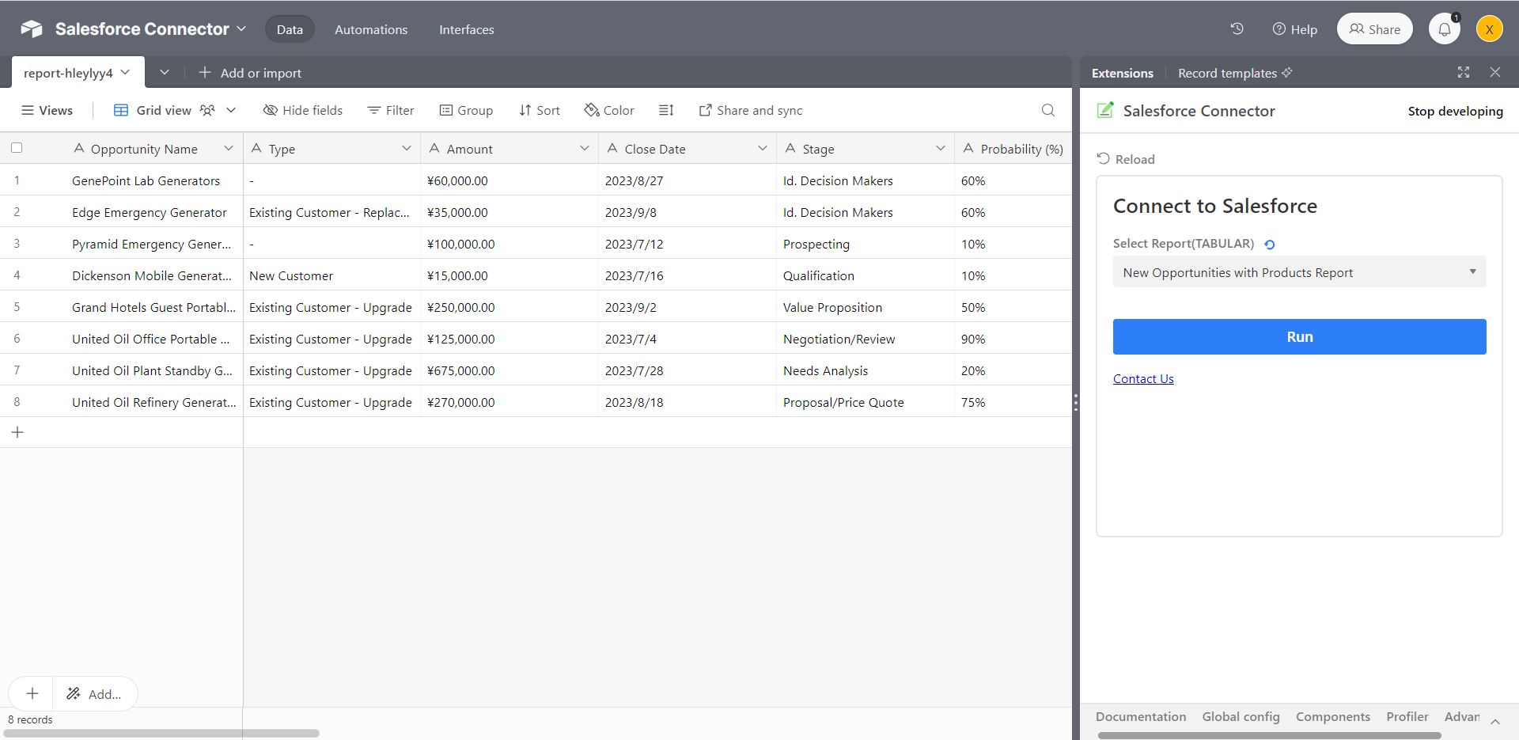The image size is (1519, 740).
Task: Select the Proposal/Price Quote stage cell
Action: [866, 402]
